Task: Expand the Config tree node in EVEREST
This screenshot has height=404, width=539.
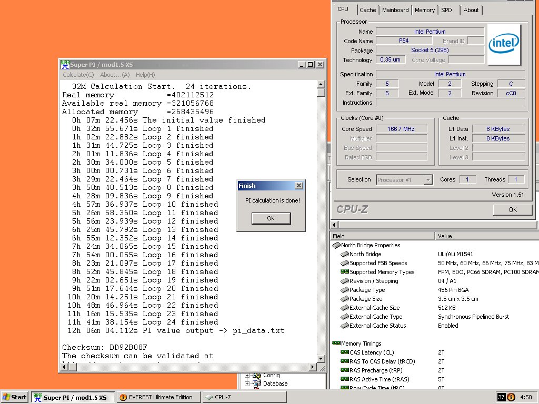Action: tap(247, 376)
